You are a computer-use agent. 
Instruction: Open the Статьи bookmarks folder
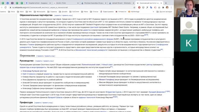[x=94, y=12]
